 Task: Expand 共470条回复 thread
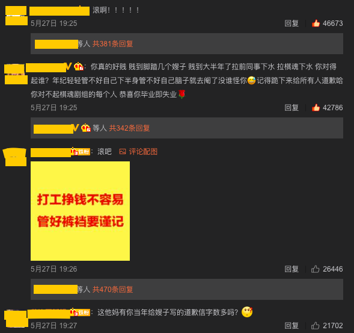[x=112, y=289]
